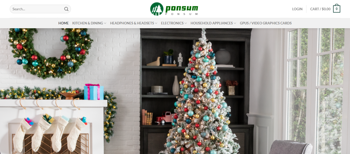
Task: Click the Christmas wreath in the banner
Action: (50, 53)
